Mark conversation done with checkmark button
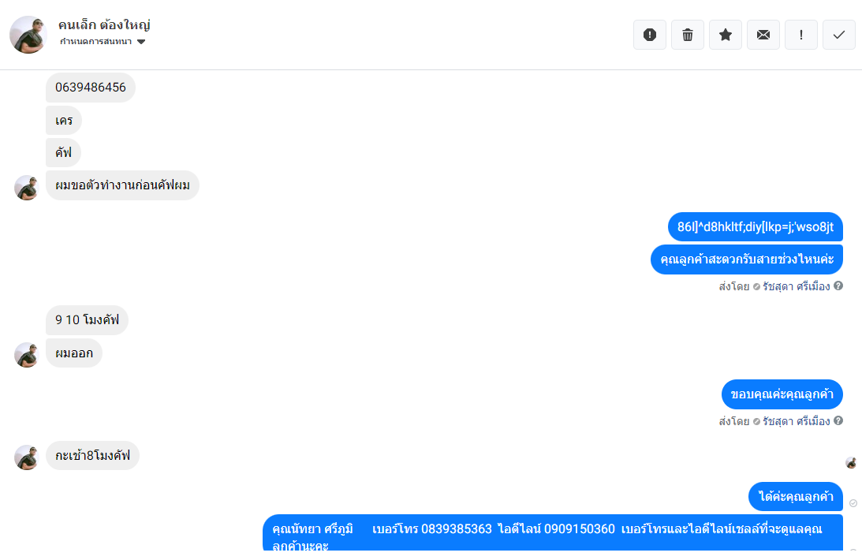Image resolution: width=862 pixels, height=560 pixels. pos(839,35)
